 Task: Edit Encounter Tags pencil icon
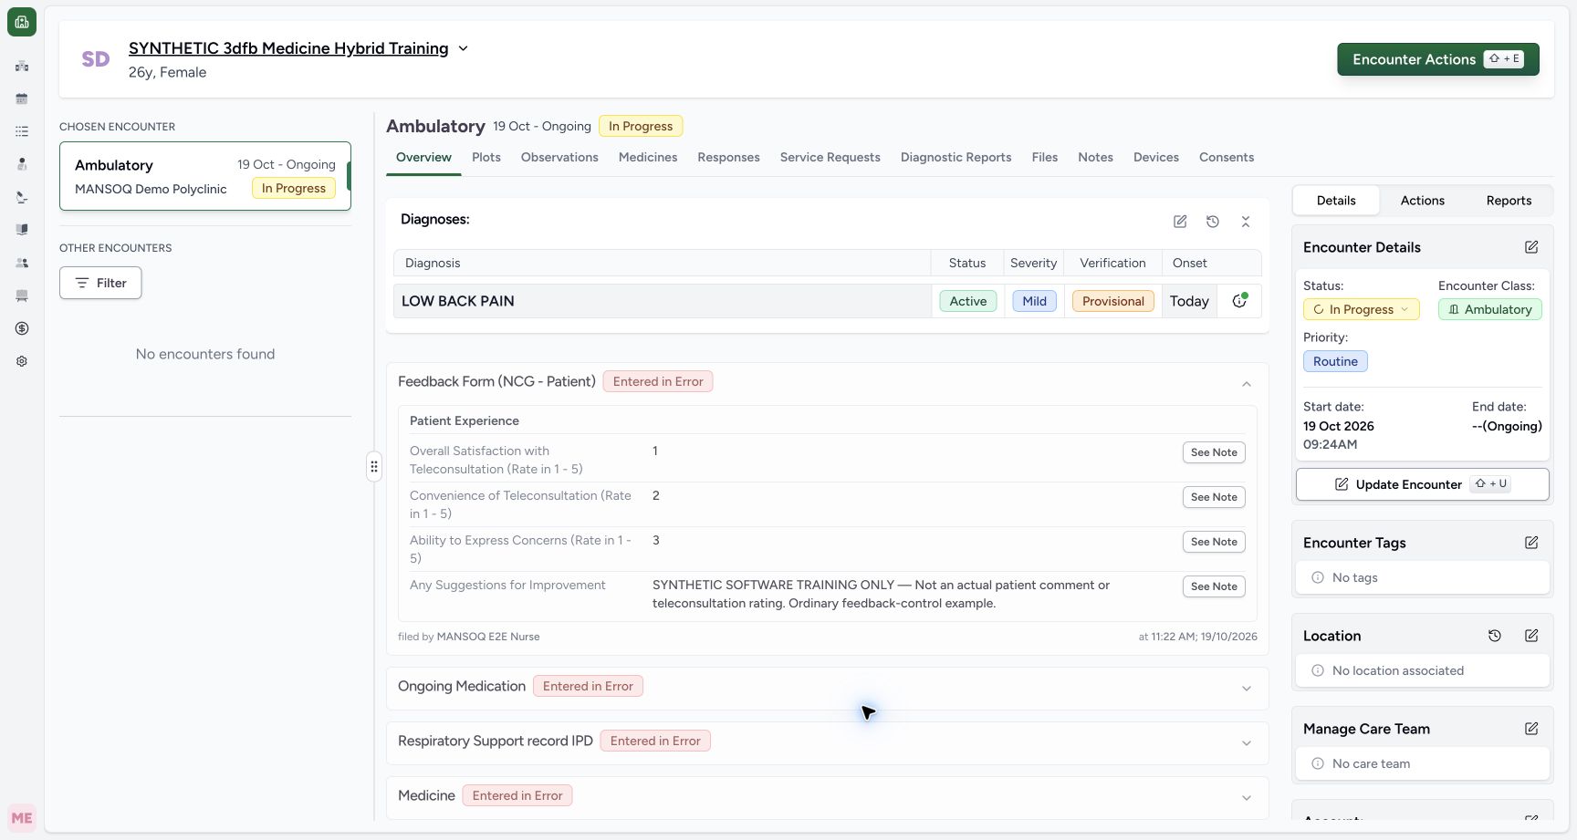(1531, 543)
